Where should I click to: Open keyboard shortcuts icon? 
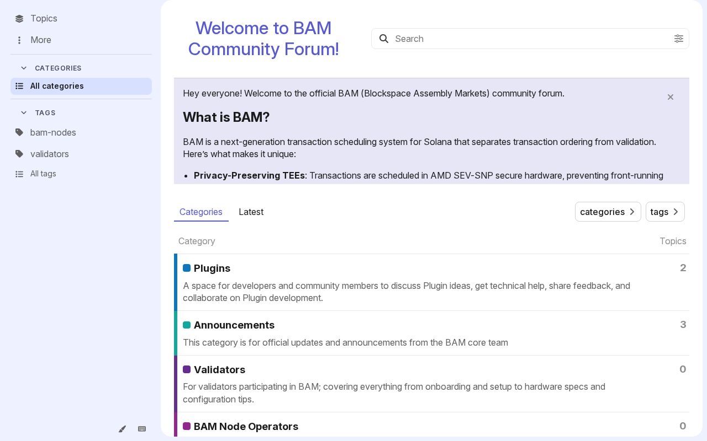tap(142, 429)
